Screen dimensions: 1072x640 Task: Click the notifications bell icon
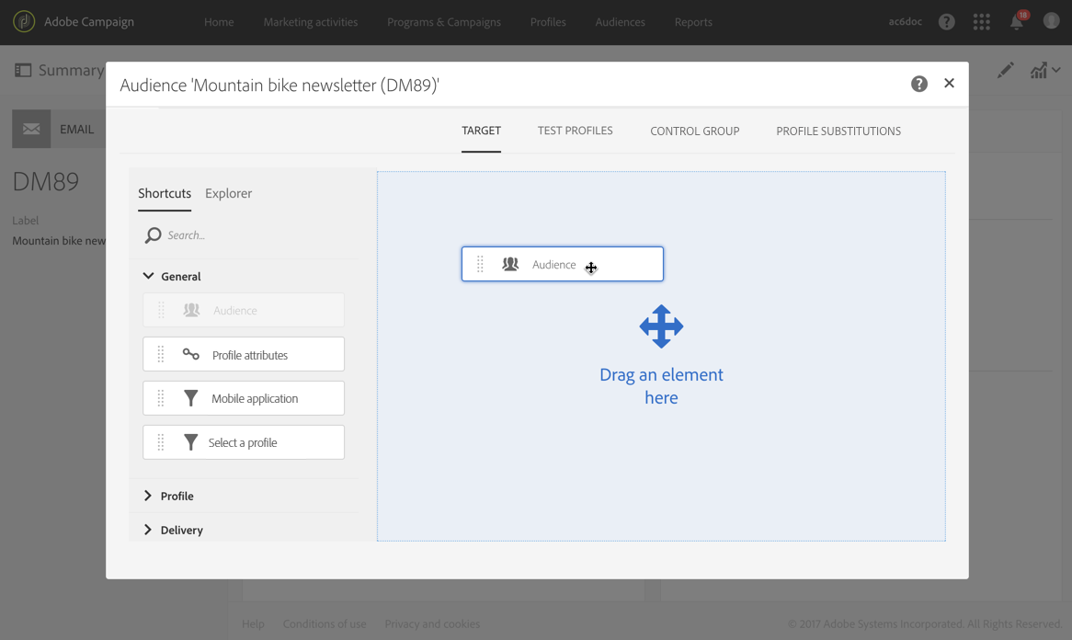coord(1018,21)
